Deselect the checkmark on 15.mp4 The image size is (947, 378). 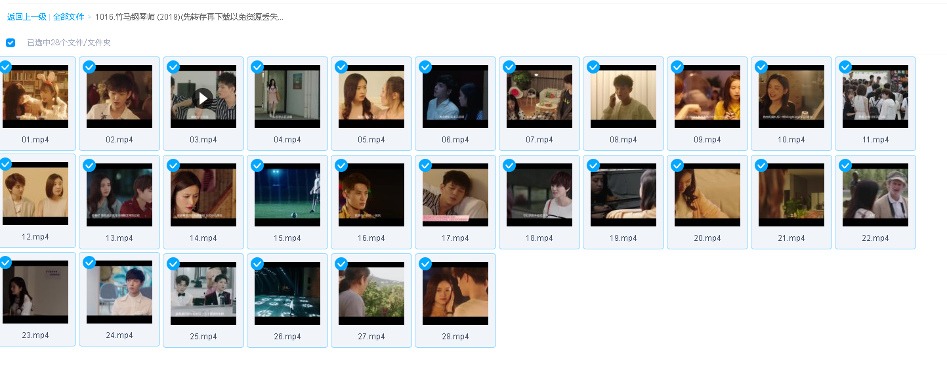pos(257,165)
